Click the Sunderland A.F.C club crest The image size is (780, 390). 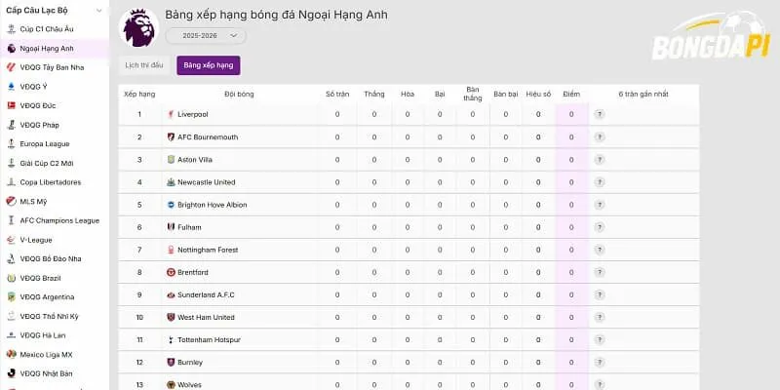coord(172,295)
